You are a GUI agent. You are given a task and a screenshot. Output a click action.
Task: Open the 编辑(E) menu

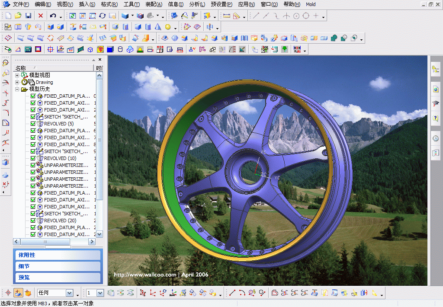[43, 4]
